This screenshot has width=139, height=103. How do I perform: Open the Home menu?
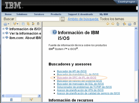(8, 14)
